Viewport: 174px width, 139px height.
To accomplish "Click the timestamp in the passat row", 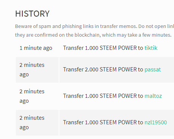I will [32, 70].
